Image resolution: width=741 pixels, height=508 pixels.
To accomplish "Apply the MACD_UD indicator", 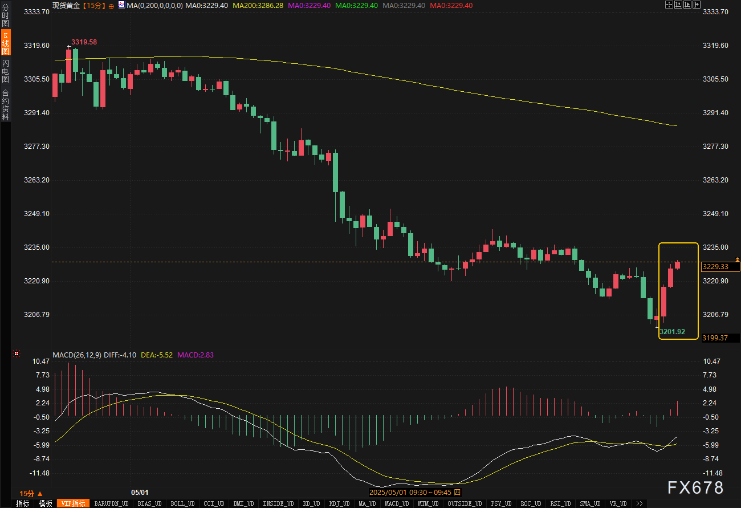I will tap(396, 503).
